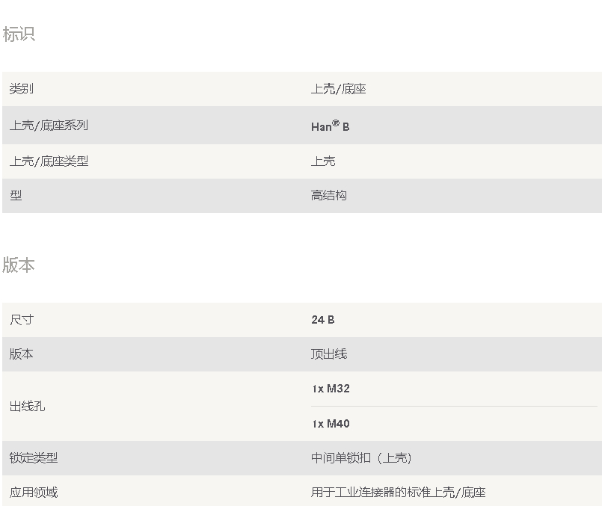Viewport: 602px width, 506px height.
Task: Click the 顶出线 value
Action: point(329,354)
